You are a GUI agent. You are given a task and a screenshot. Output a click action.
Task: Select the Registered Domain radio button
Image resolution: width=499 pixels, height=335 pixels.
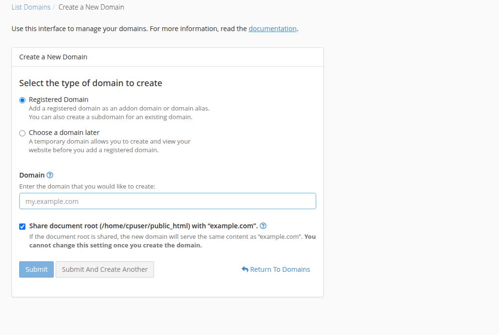pyautogui.click(x=22, y=100)
